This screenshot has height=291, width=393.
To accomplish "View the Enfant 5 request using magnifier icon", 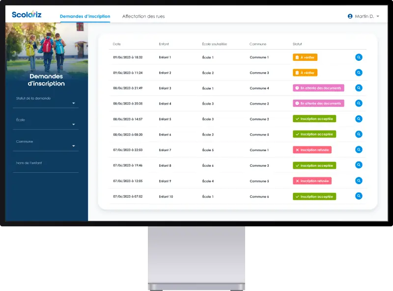I will 359,119.
